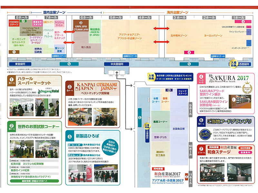Click the number 5 circle beside 新製品ひろば
The width and height of the screenshot is (258, 193).
[70, 136]
